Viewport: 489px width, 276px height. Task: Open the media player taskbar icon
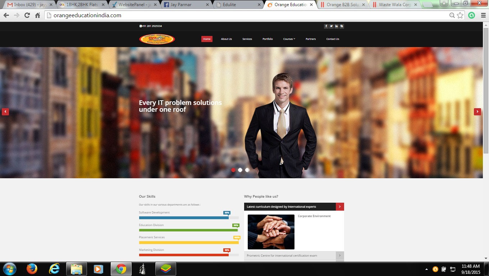(x=98, y=269)
